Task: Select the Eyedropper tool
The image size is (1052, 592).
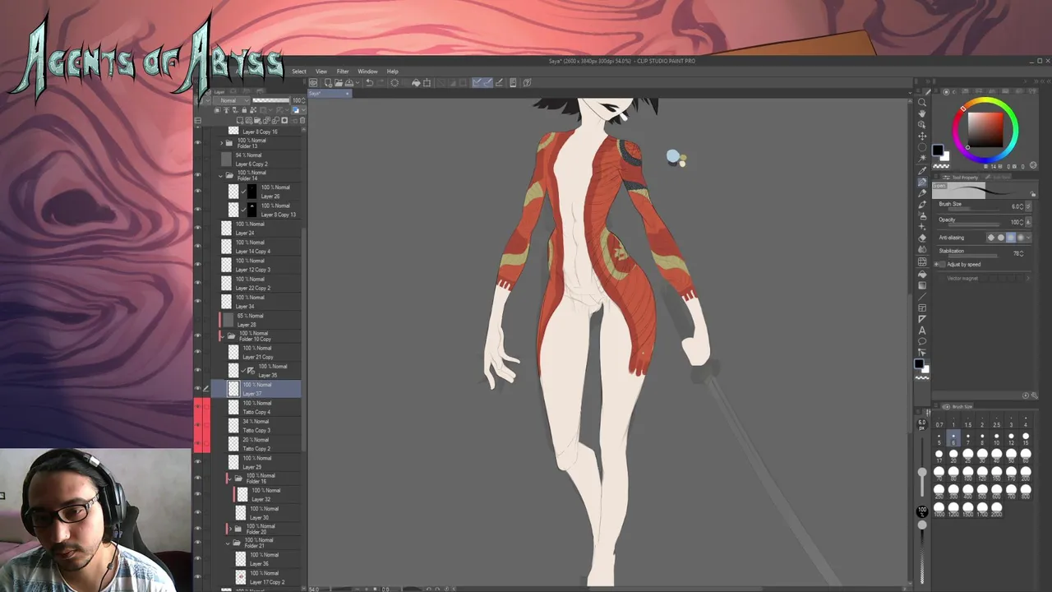Action: pos(922,170)
